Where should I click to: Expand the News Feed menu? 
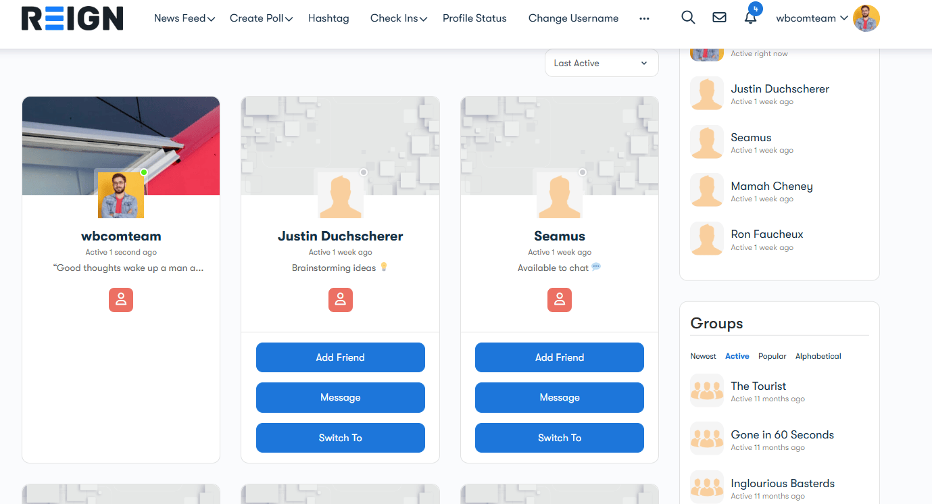click(x=184, y=19)
